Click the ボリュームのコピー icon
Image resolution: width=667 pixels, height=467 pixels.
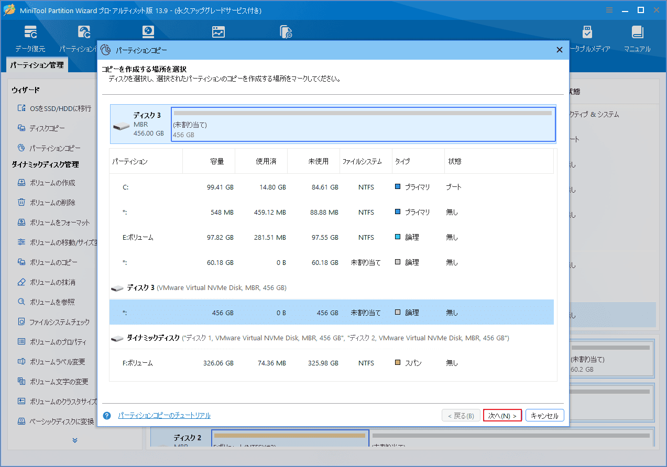coord(21,262)
